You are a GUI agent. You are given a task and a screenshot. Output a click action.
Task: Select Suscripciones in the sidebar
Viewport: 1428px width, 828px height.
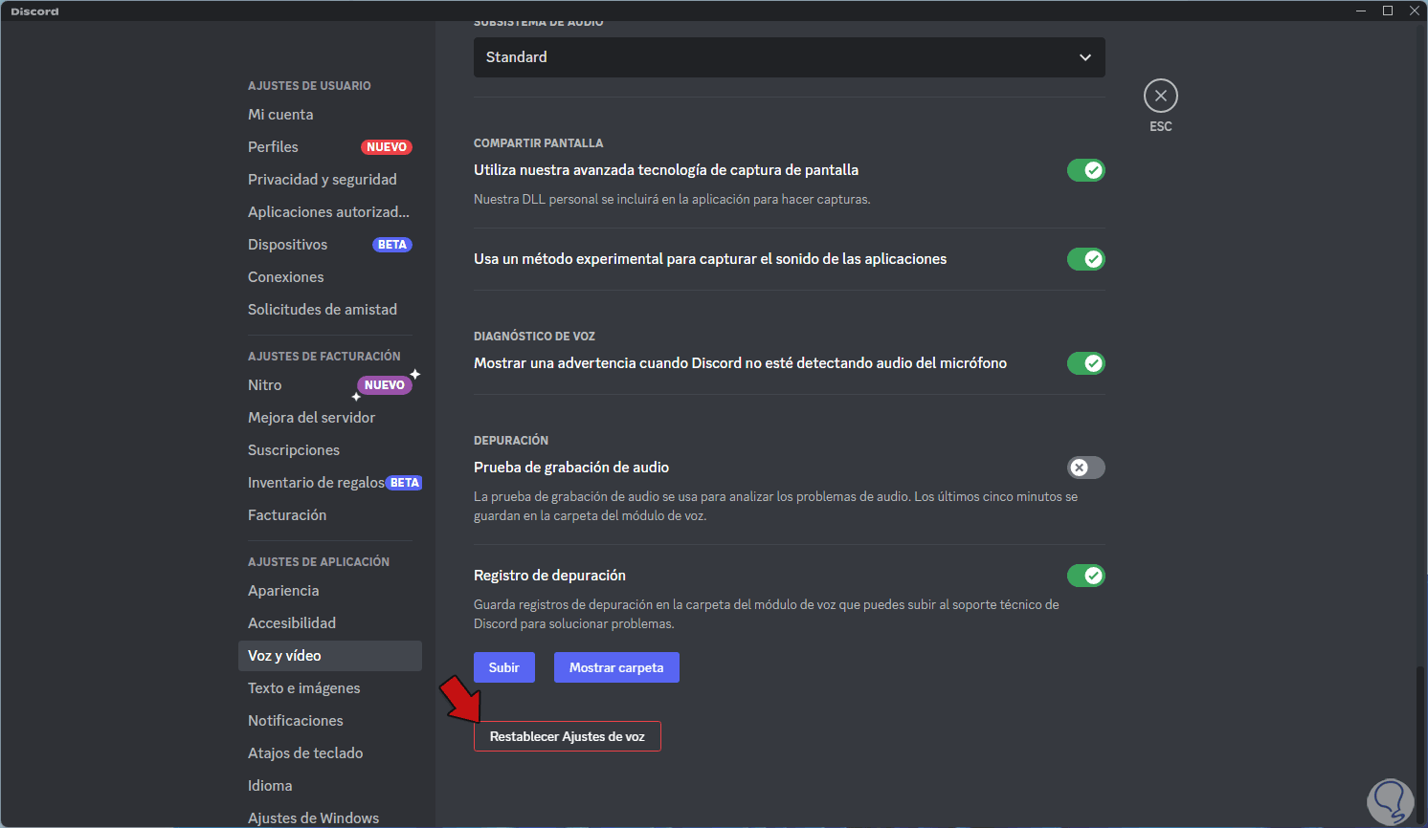(329, 450)
